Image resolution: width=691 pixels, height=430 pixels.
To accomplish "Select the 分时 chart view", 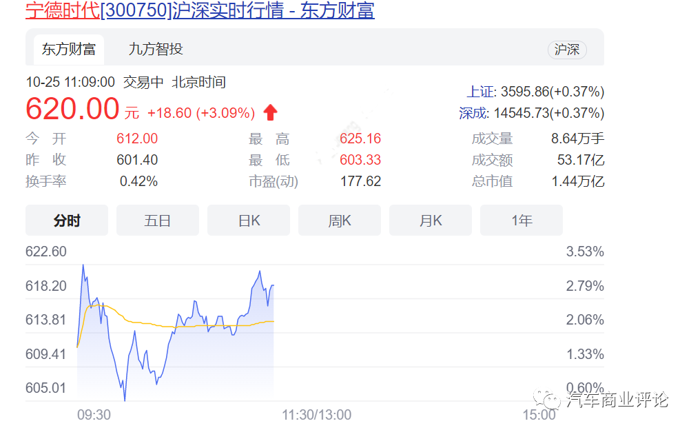I will (x=67, y=221).
